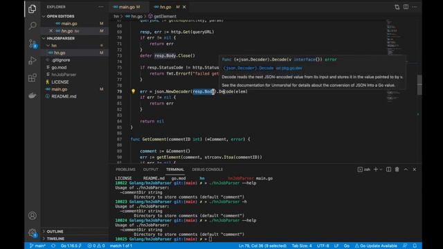Open the Search view in activity bar

33,26
